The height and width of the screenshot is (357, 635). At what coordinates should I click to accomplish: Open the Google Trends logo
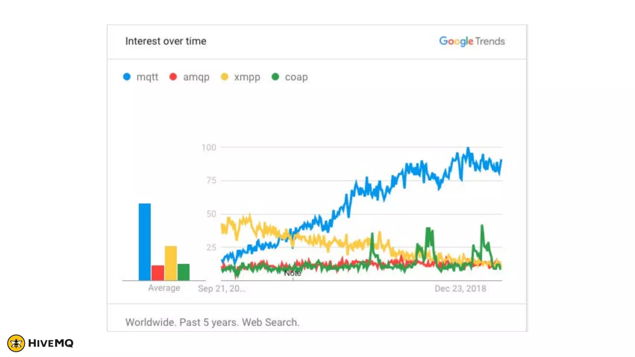point(472,41)
